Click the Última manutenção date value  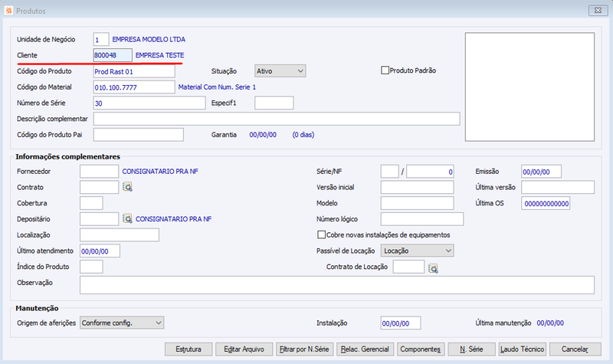click(x=550, y=323)
